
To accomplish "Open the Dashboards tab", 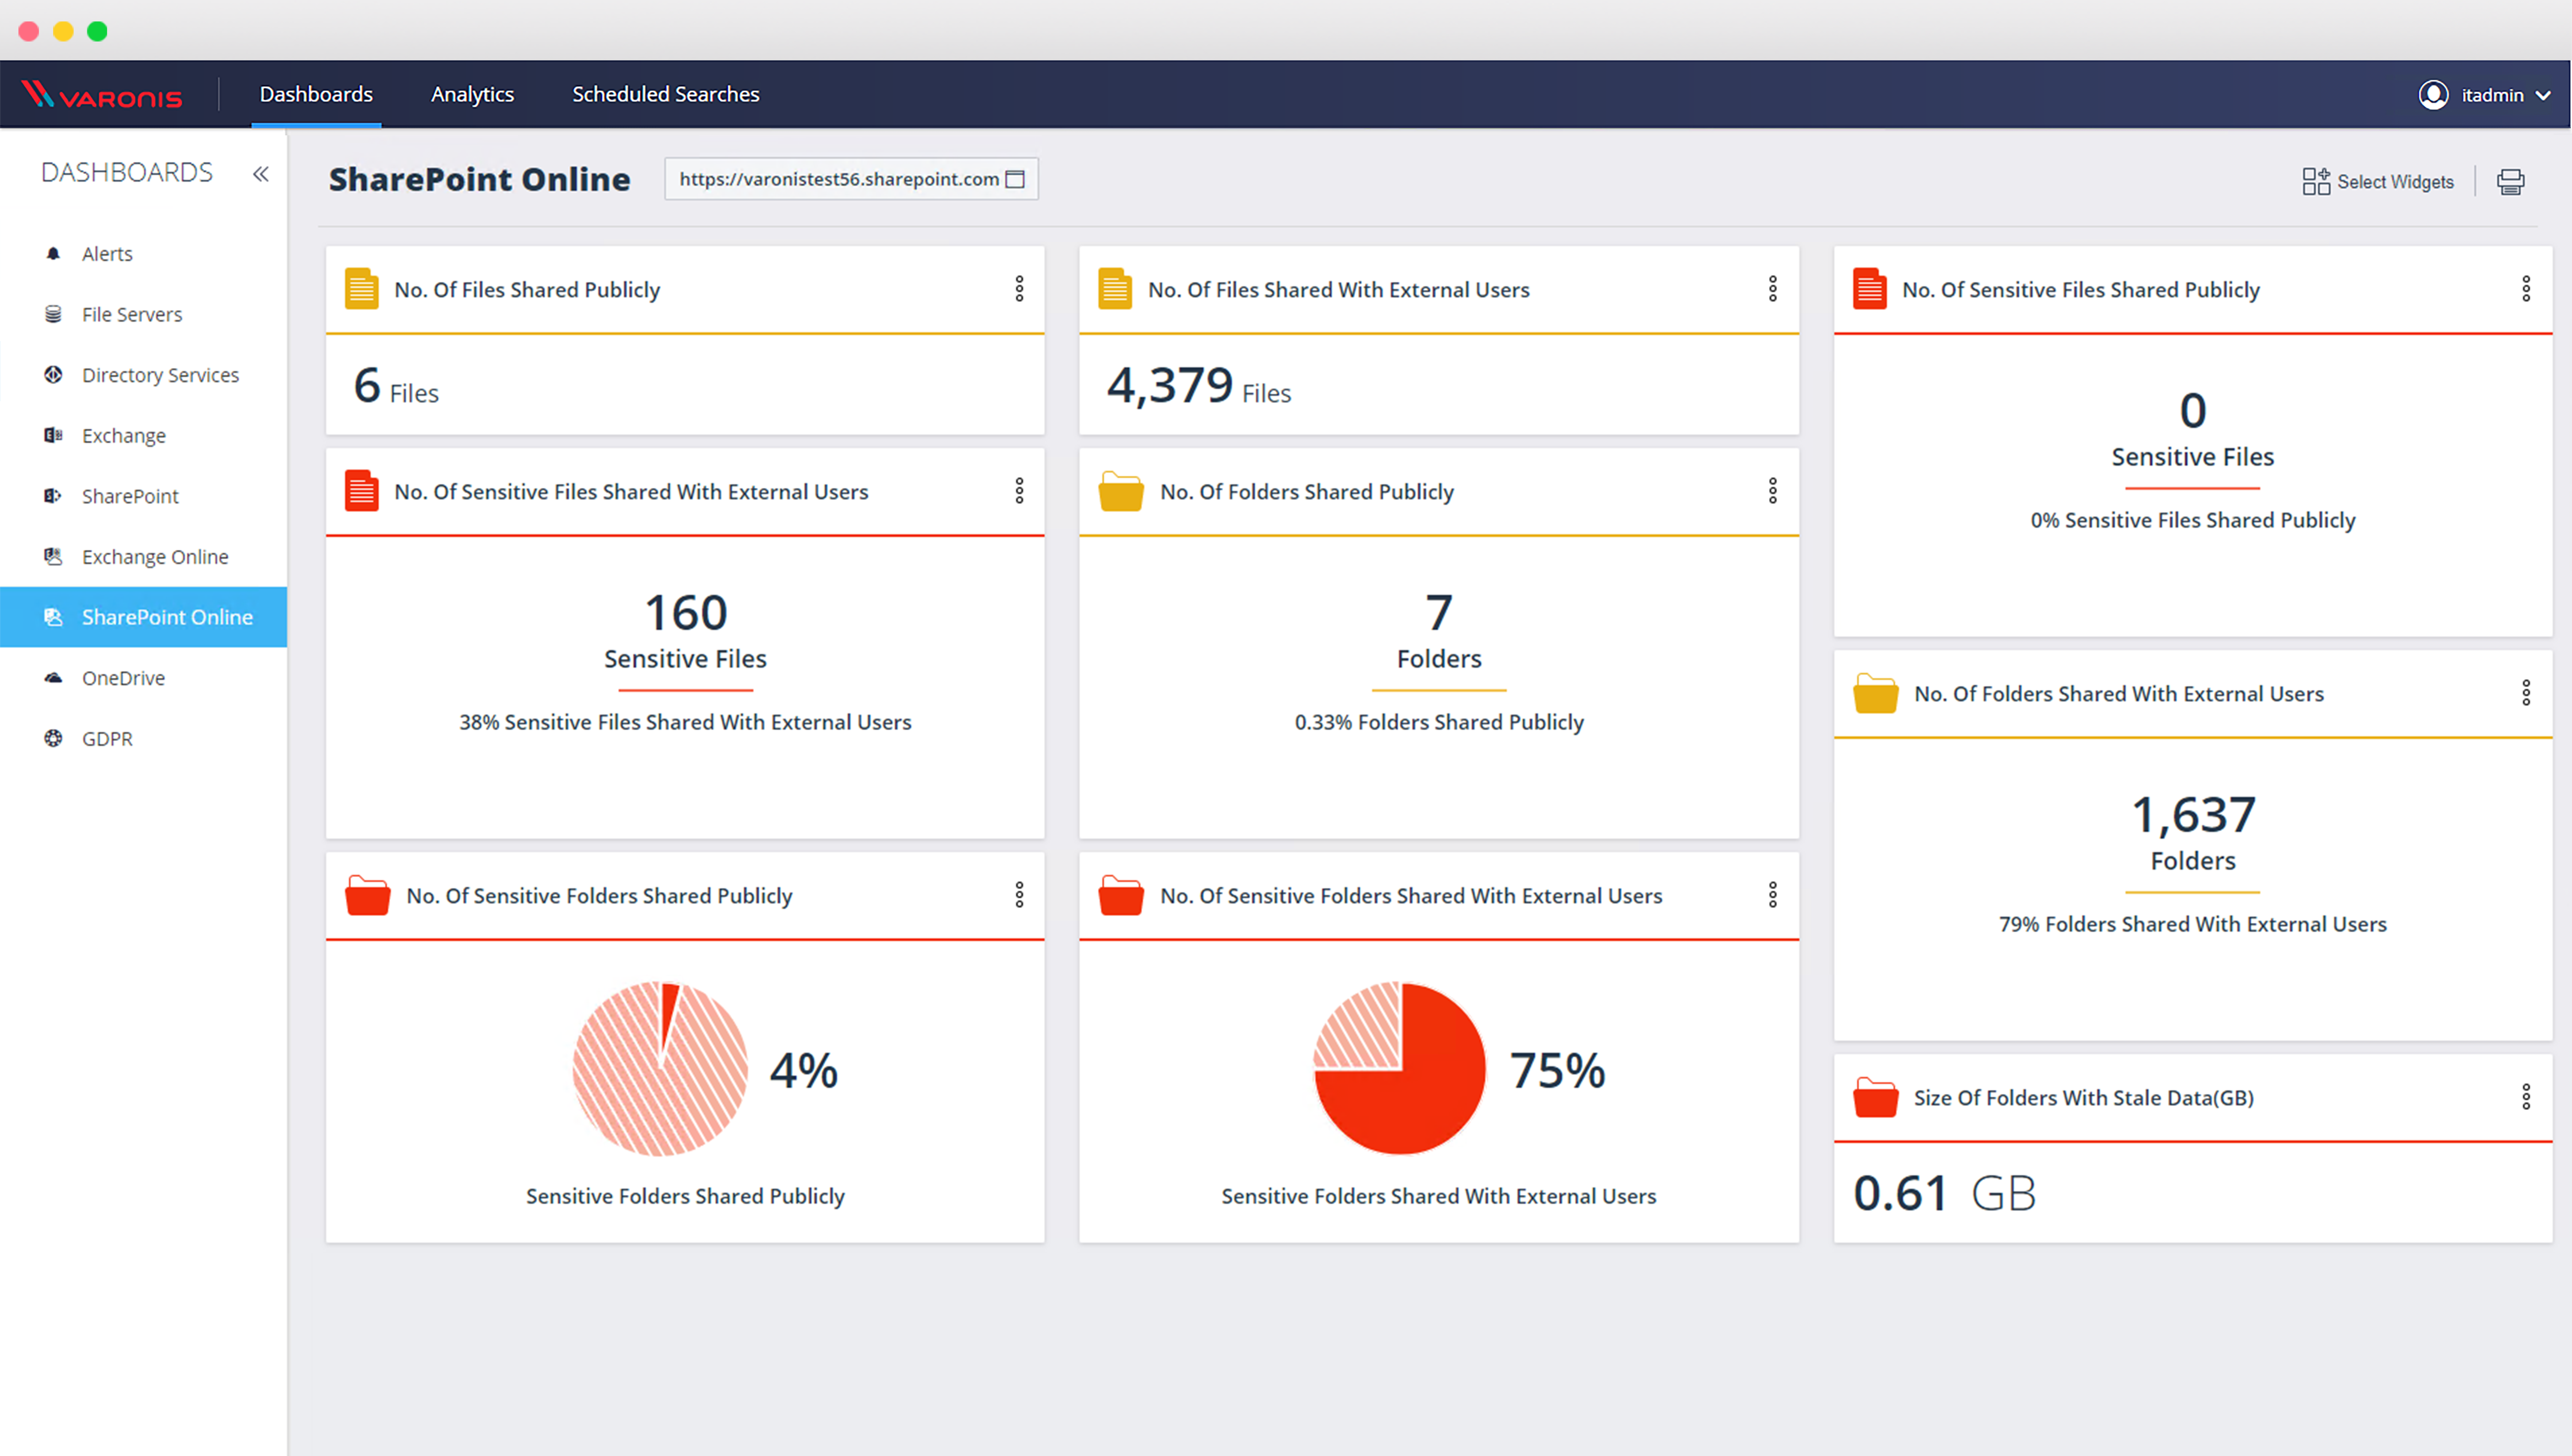I will (x=316, y=94).
